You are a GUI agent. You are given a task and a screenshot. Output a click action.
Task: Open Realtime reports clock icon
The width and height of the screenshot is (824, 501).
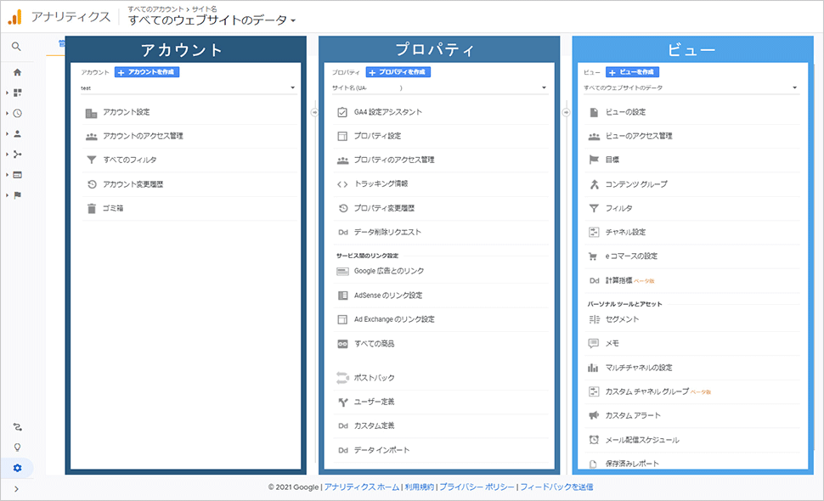[17, 113]
